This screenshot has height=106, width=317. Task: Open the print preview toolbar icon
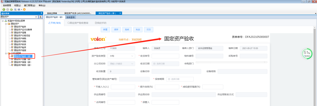[15, 9]
